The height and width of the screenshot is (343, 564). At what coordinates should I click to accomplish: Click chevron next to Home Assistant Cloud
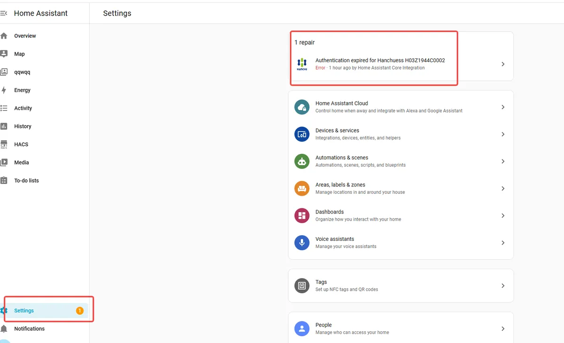pos(503,107)
